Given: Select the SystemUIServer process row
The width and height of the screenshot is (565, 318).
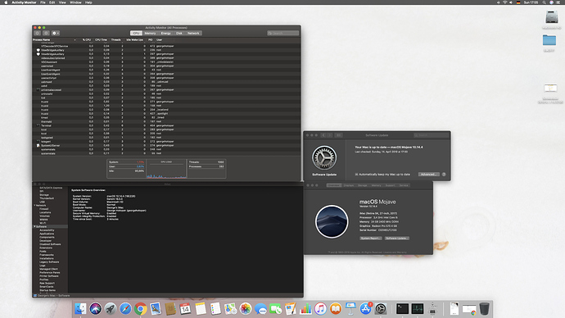Looking at the screenshot, I should (166, 145).
